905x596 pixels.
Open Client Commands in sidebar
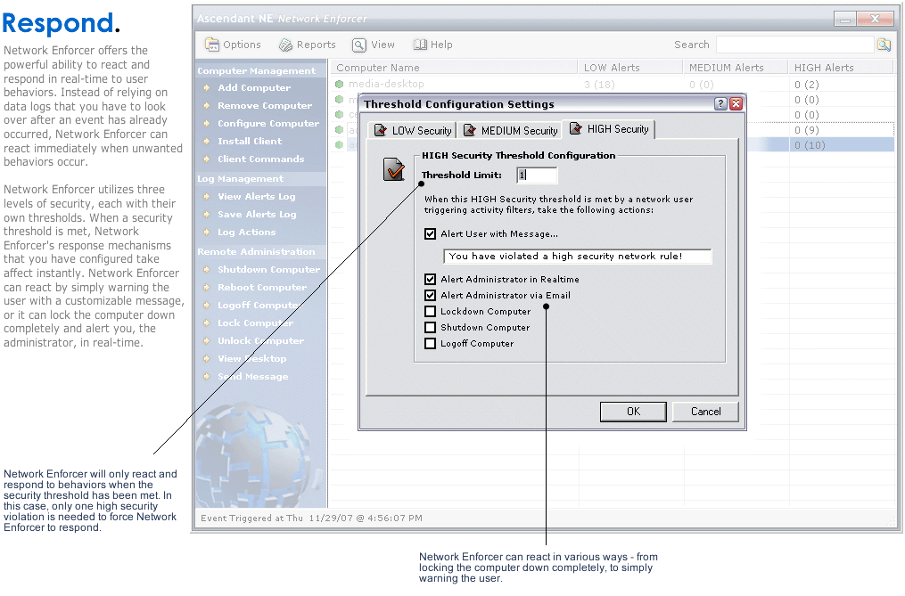[260, 159]
